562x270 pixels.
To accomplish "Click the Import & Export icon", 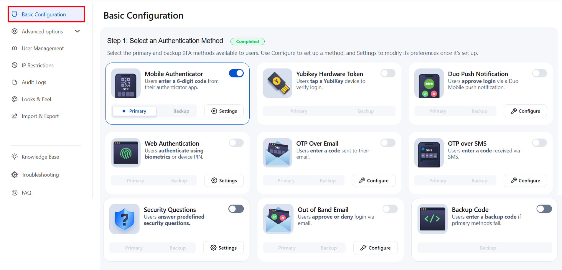I will pyautogui.click(x=14, y=116).
